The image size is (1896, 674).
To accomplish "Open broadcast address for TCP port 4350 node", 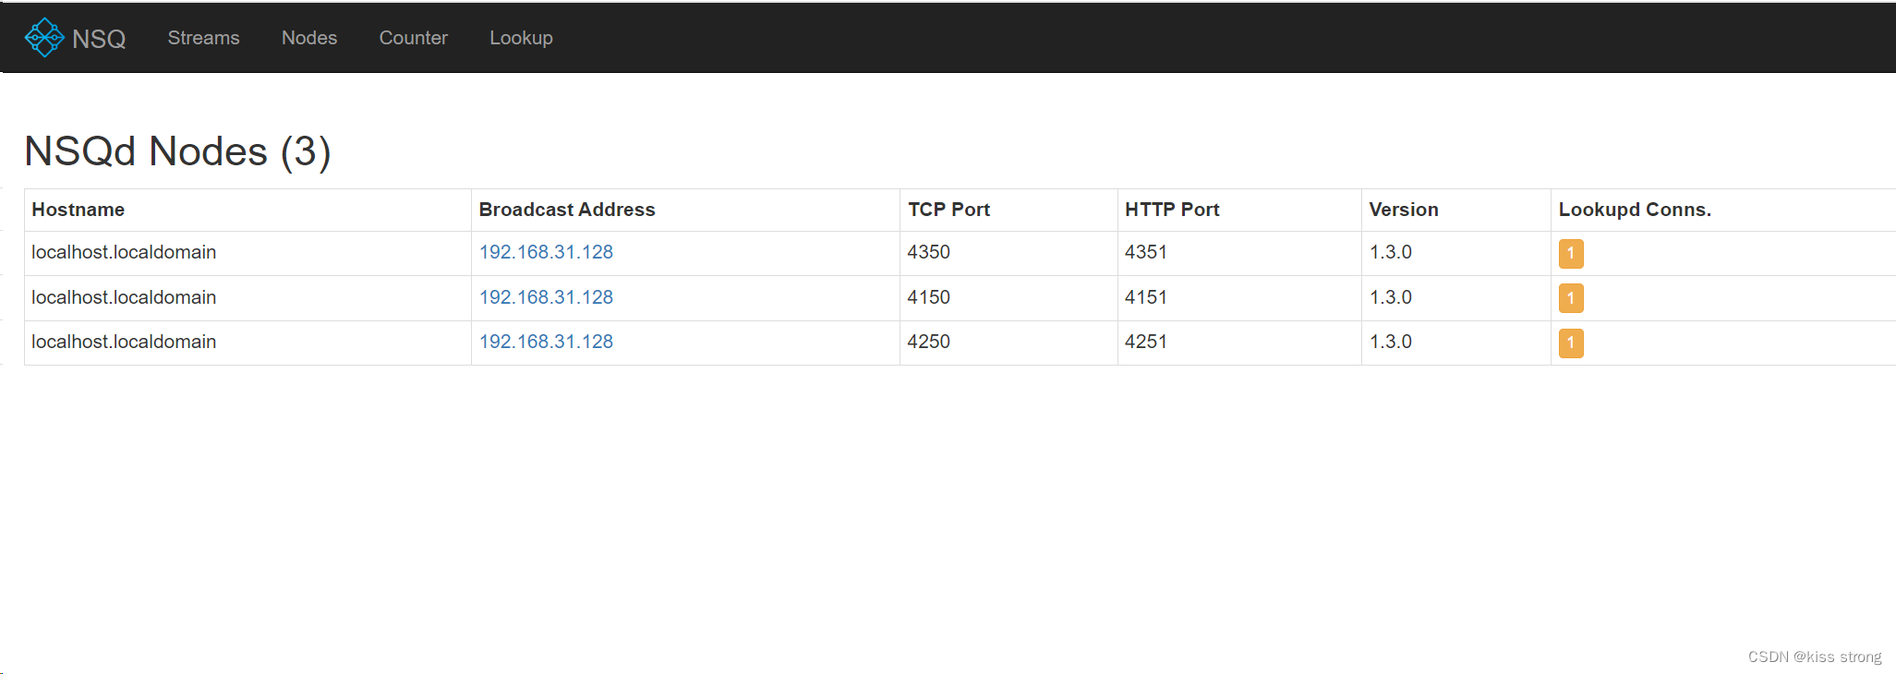I will pyautogui.click(x=546, y=252).
